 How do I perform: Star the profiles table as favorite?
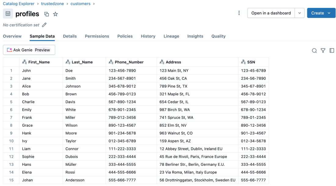pos(56,14)
